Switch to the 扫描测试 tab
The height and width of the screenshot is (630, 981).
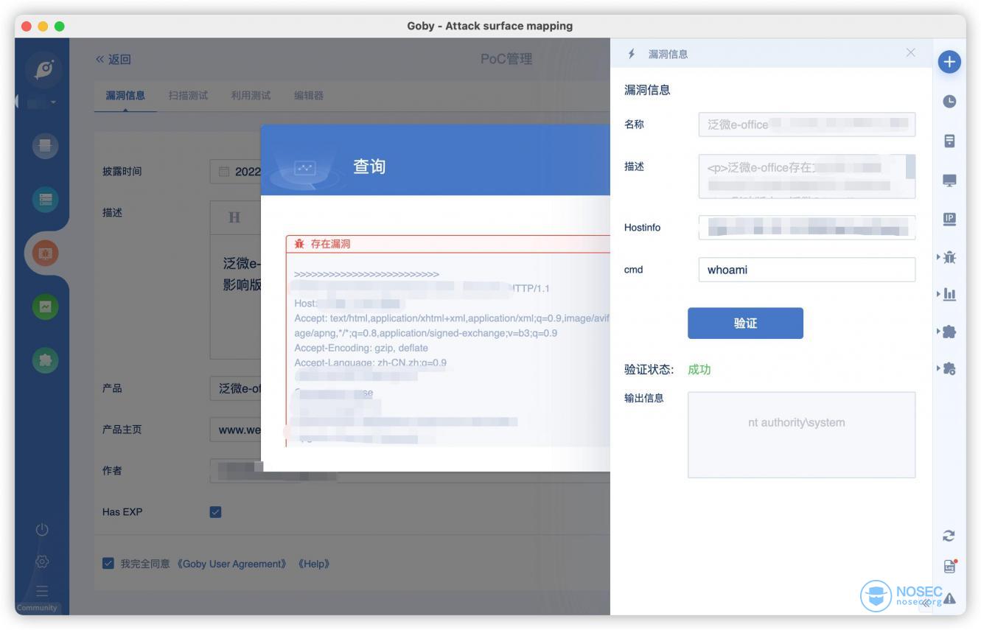[x=188, y=96]
